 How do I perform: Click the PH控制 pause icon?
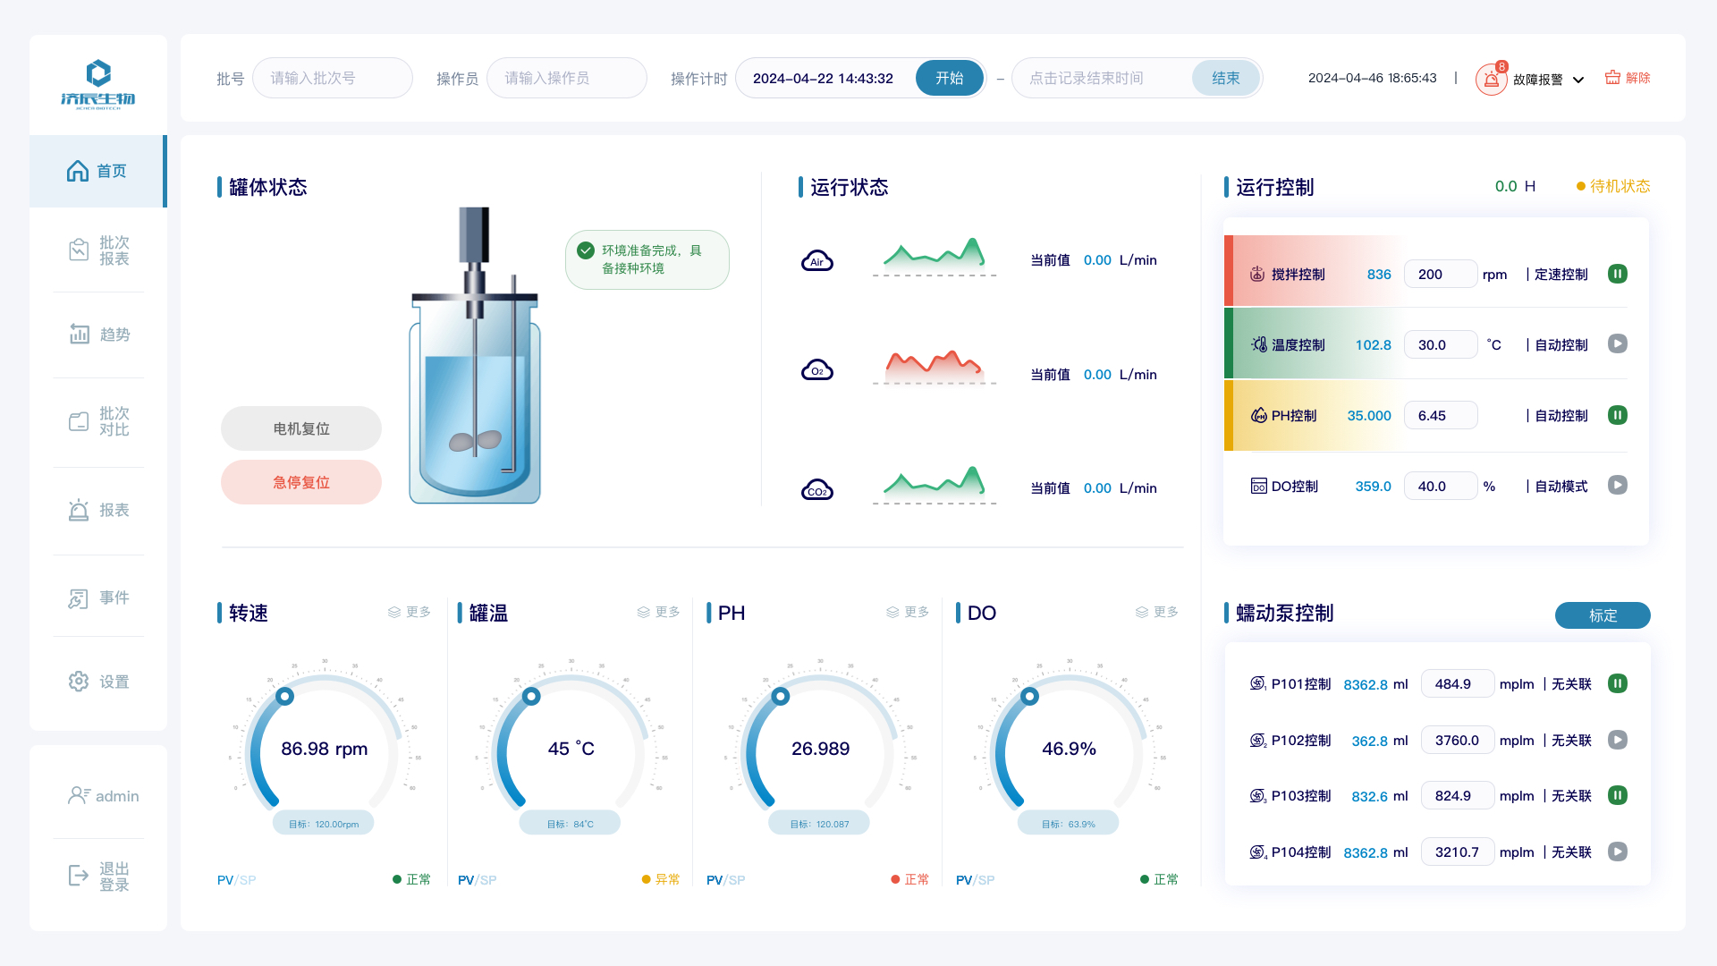coord(1620,415)
